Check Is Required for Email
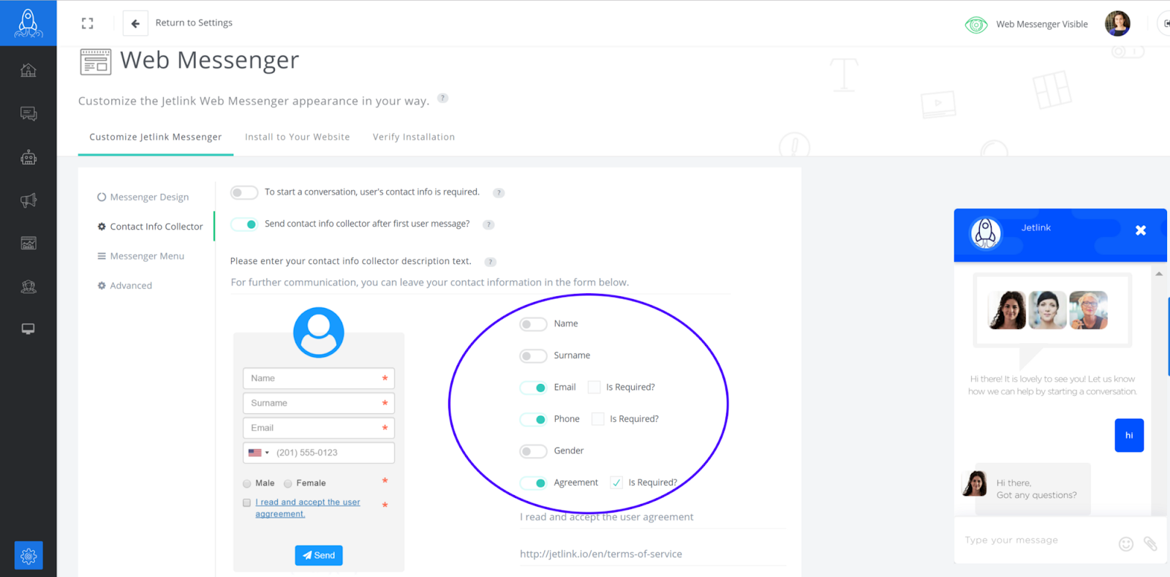 (x=594, y=388)
